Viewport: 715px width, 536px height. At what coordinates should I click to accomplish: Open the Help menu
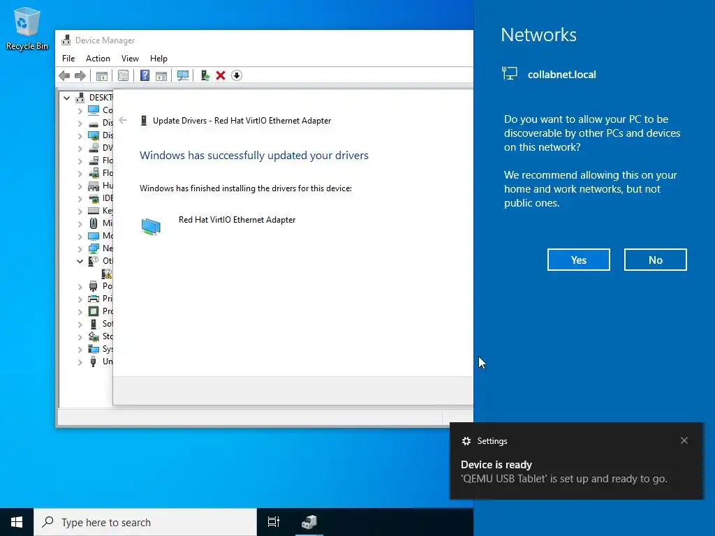pyautogui.click(x=159, y=59)
